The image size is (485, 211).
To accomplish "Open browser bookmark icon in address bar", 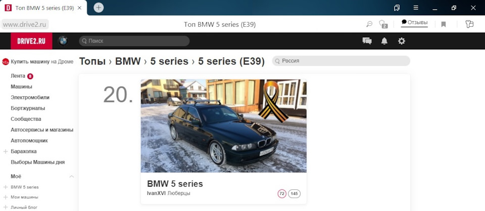I will pyautogui.click(x=443, y=24).
